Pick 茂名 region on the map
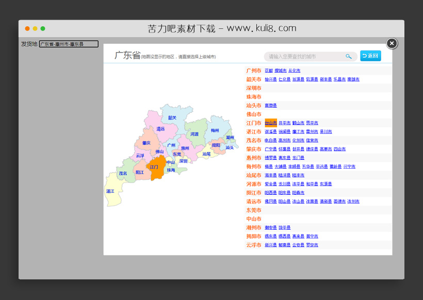 click(x=123, y=174)
